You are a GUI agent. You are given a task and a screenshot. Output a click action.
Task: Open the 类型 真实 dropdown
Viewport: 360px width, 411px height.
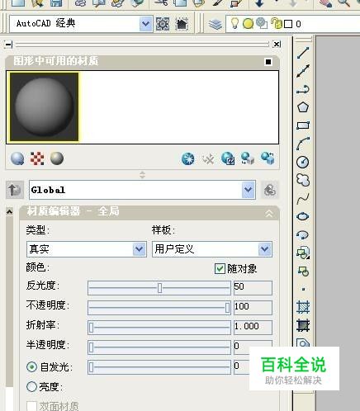139,249
